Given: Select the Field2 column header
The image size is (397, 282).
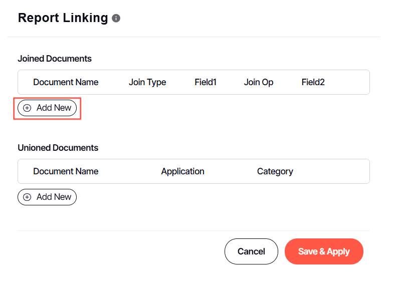Looking at the screenshot, I should pyautogui.click(x=313, y=82).
